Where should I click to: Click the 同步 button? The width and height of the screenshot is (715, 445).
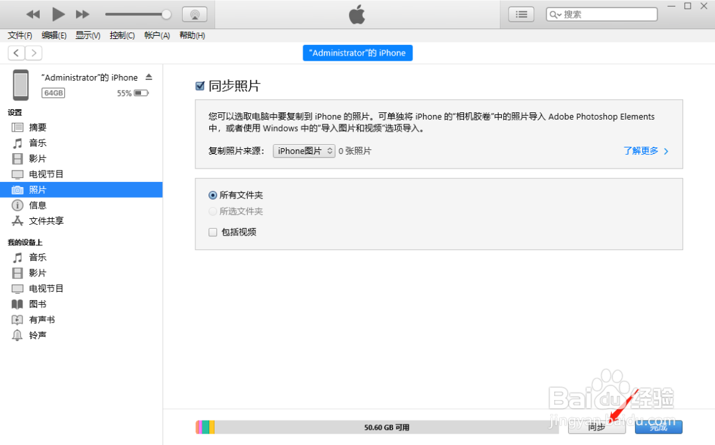point(597,426)
